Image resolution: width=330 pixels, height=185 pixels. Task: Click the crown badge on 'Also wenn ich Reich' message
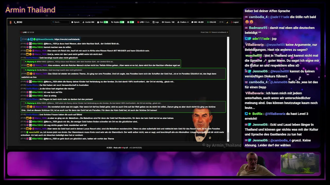(27, 51)
